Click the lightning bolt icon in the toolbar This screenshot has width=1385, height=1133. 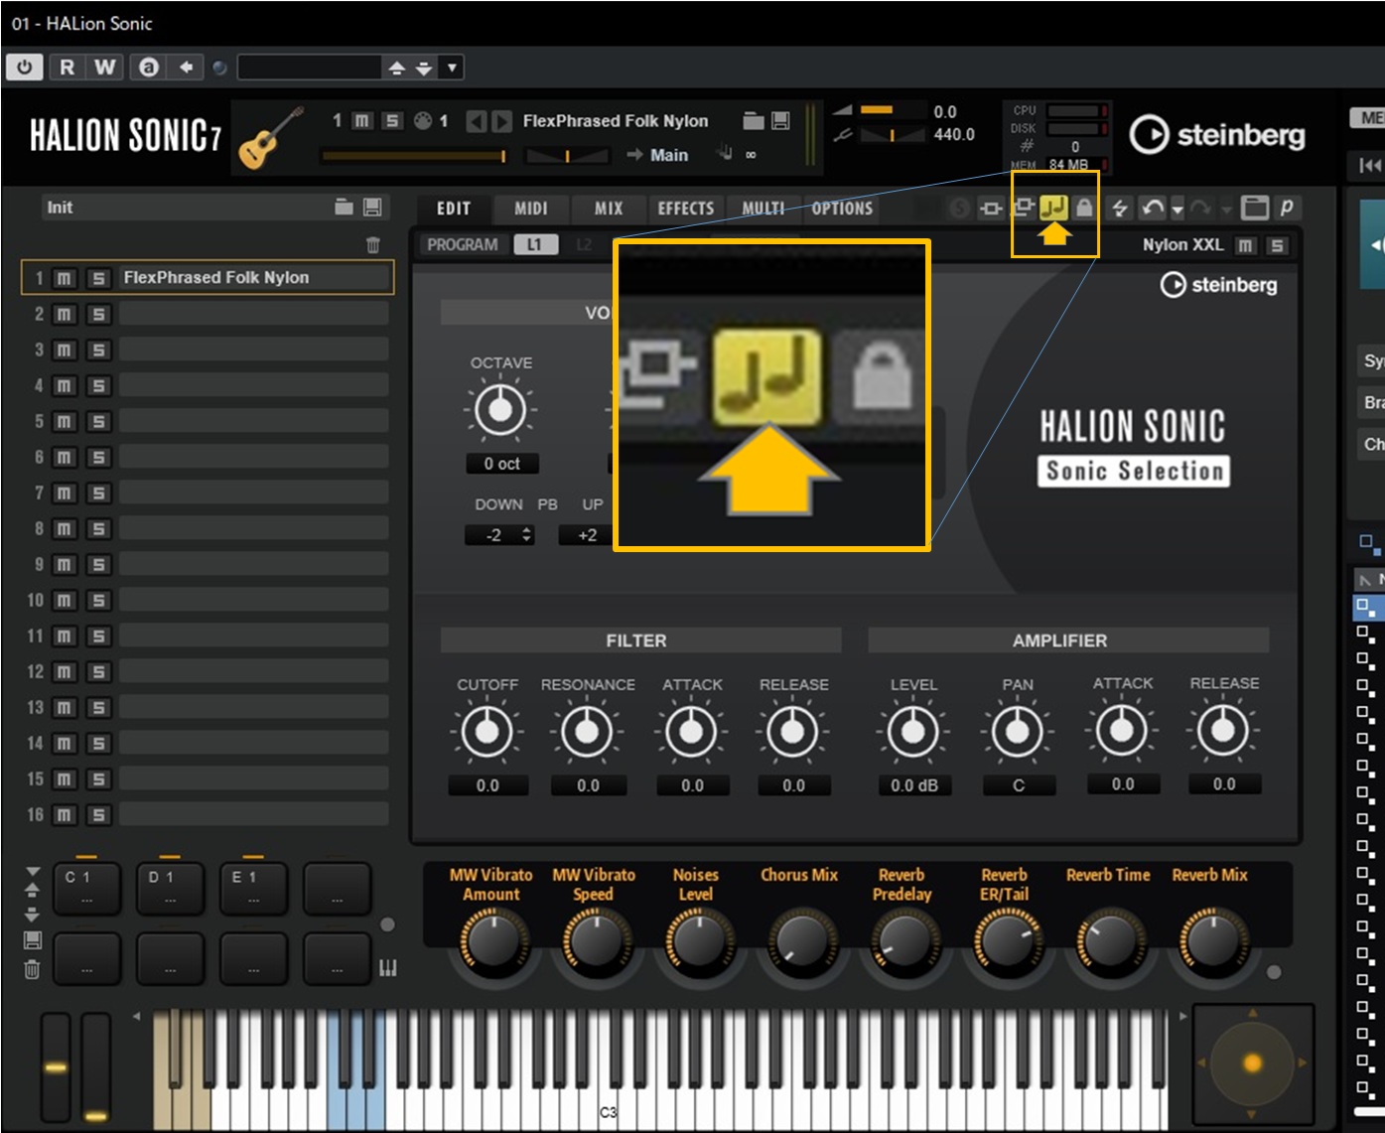coord(1120,208)
